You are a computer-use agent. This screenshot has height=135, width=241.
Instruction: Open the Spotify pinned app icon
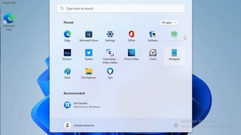[174, 34]
